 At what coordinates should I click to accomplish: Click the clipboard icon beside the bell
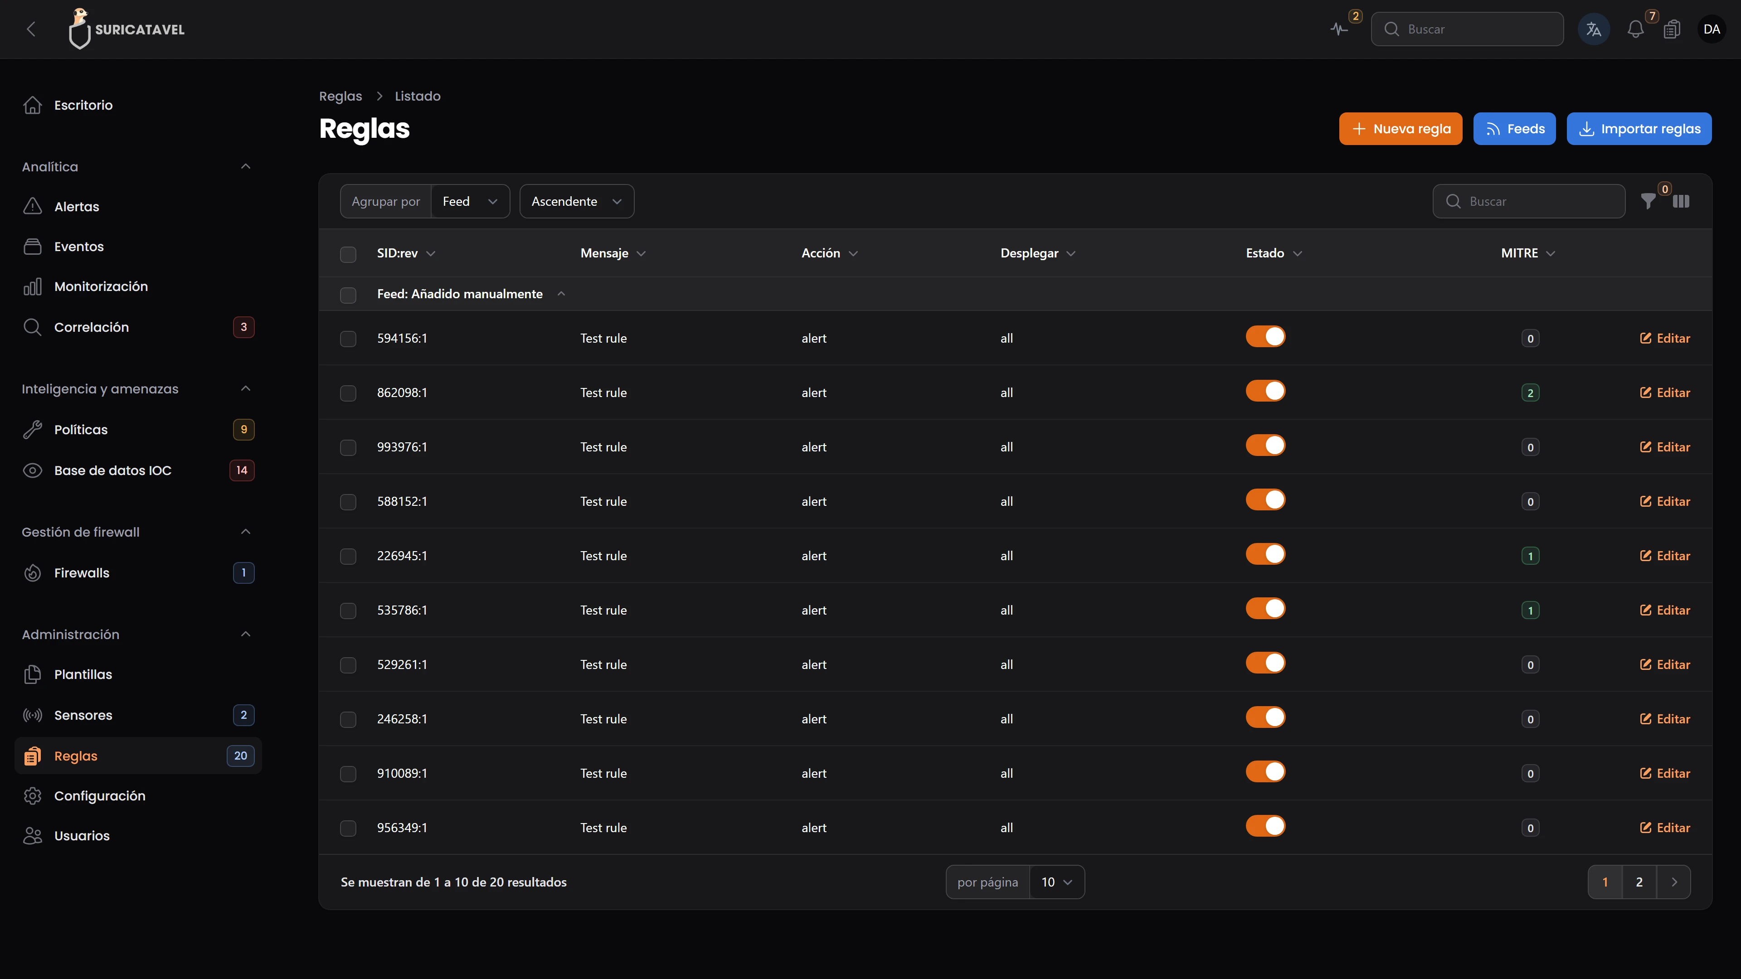pos(1672,29)
